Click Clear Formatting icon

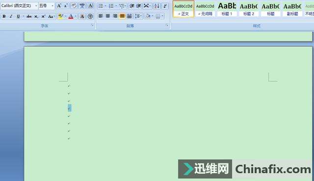[74, 6]
